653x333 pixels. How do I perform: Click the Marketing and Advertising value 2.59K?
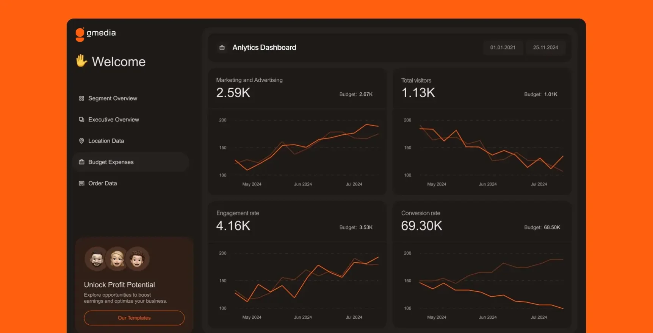[233, 93]
